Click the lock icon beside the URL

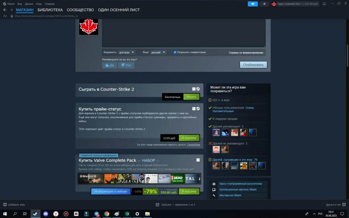tap(12, 16)
